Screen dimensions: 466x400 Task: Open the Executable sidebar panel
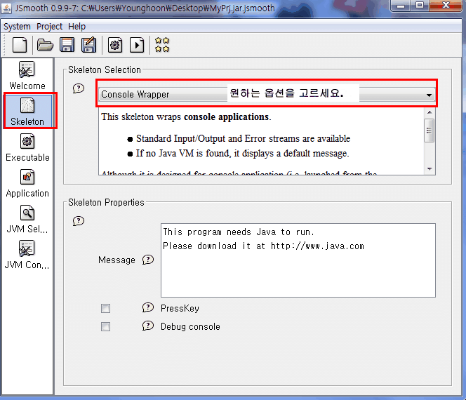27,147
